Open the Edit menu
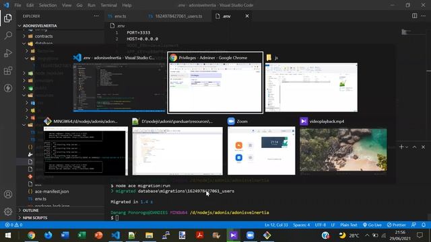The width and height of the screenshot is (431, 242). (x=30, y=5)
